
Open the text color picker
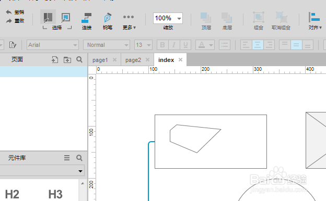(202, 45)
